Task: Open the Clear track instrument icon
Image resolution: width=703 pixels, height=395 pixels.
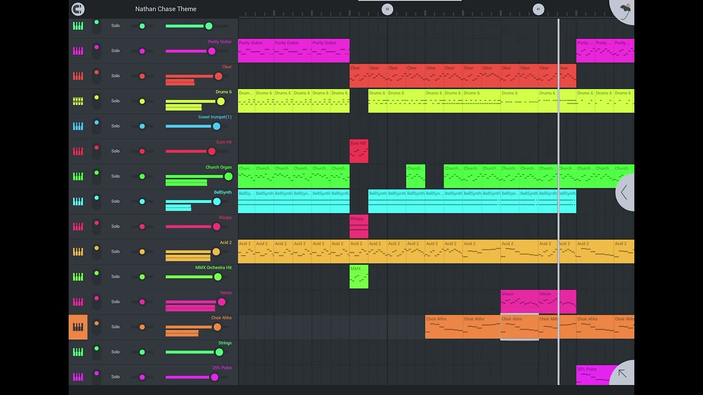Action: (x=78, y=76)
